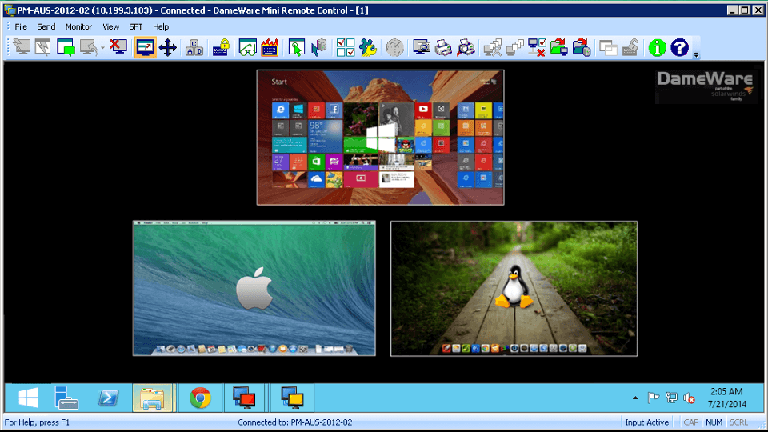Open the Monitor menu
The height and width of the screenshot is (432, 768).
click(x=78, y=26)
